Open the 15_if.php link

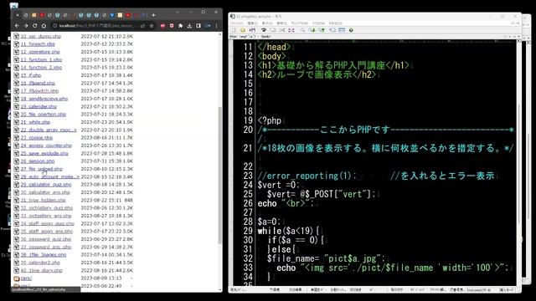pos(31,75)
